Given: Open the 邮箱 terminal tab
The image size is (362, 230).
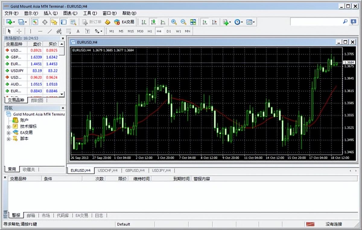Looking at the screenshot, I should coord(31,215).
